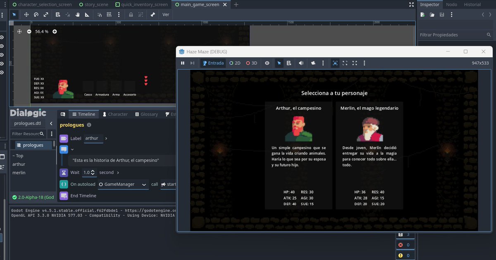The width and height of the screenshot is (496, 260).
Task: Zoom in with the plus button
Action: point(55,31)
